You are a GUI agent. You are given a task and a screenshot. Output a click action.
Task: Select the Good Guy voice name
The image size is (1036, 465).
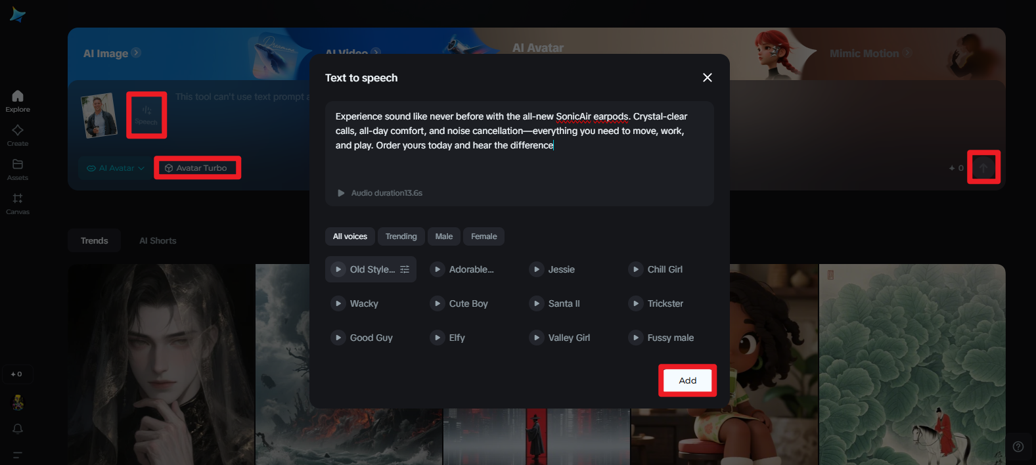click(x=371, y=338)
